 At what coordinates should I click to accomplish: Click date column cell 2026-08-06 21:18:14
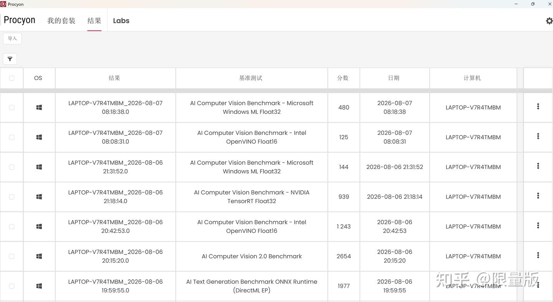point(395,197)
